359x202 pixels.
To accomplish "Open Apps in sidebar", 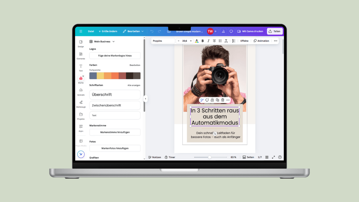I will tap(81, 128).
